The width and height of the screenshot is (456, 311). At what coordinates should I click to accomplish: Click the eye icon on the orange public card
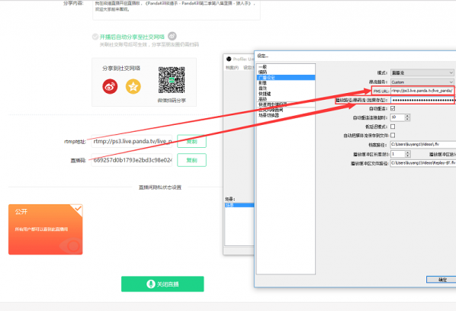(71, 246)
